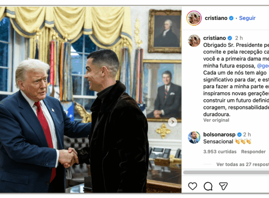Open the cristiano username in the header

coord(216,18)
